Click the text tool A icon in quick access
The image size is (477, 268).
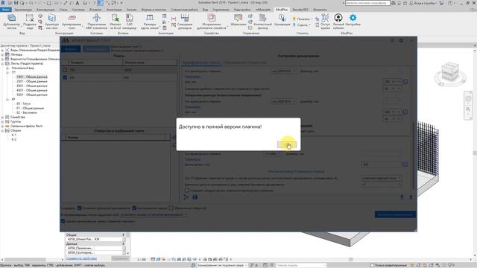coord(78,3)
